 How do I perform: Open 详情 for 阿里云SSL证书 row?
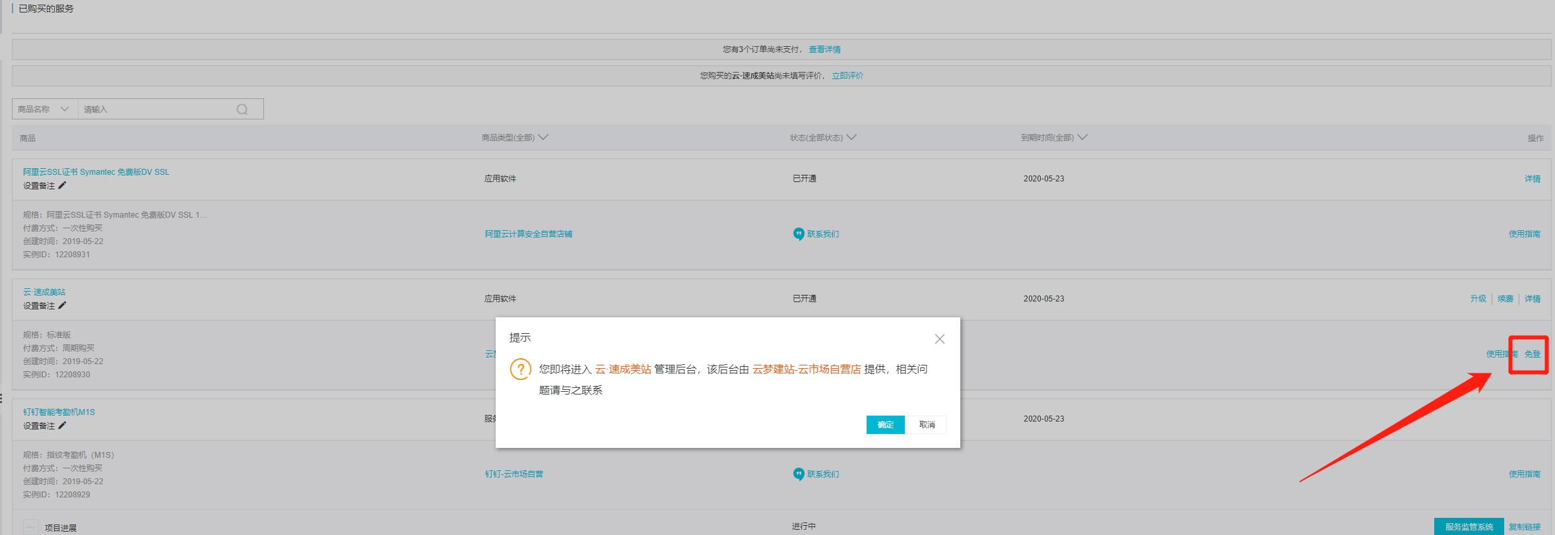coord(1533,179)
